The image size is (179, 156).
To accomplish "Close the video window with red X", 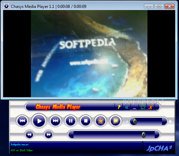I will 170,7.
